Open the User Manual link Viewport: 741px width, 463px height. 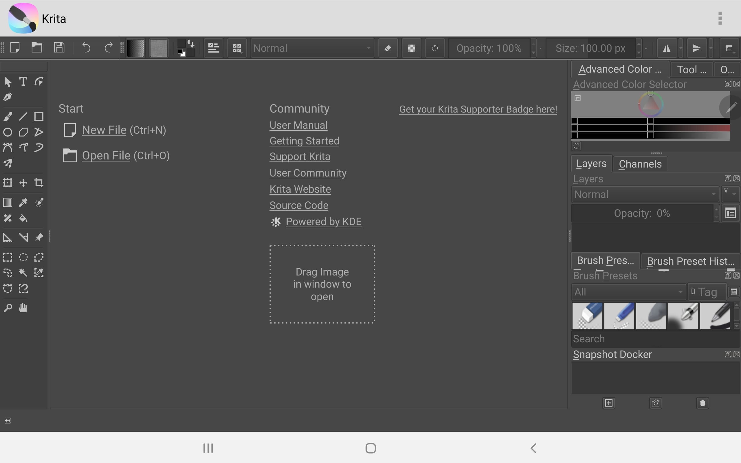click(298, 125)
